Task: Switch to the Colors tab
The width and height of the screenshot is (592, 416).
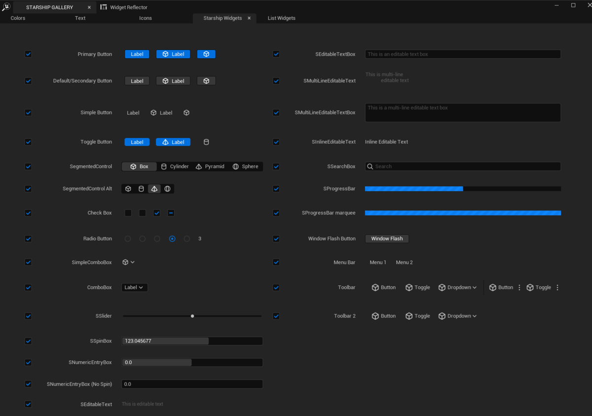Action: coord(18,18)
